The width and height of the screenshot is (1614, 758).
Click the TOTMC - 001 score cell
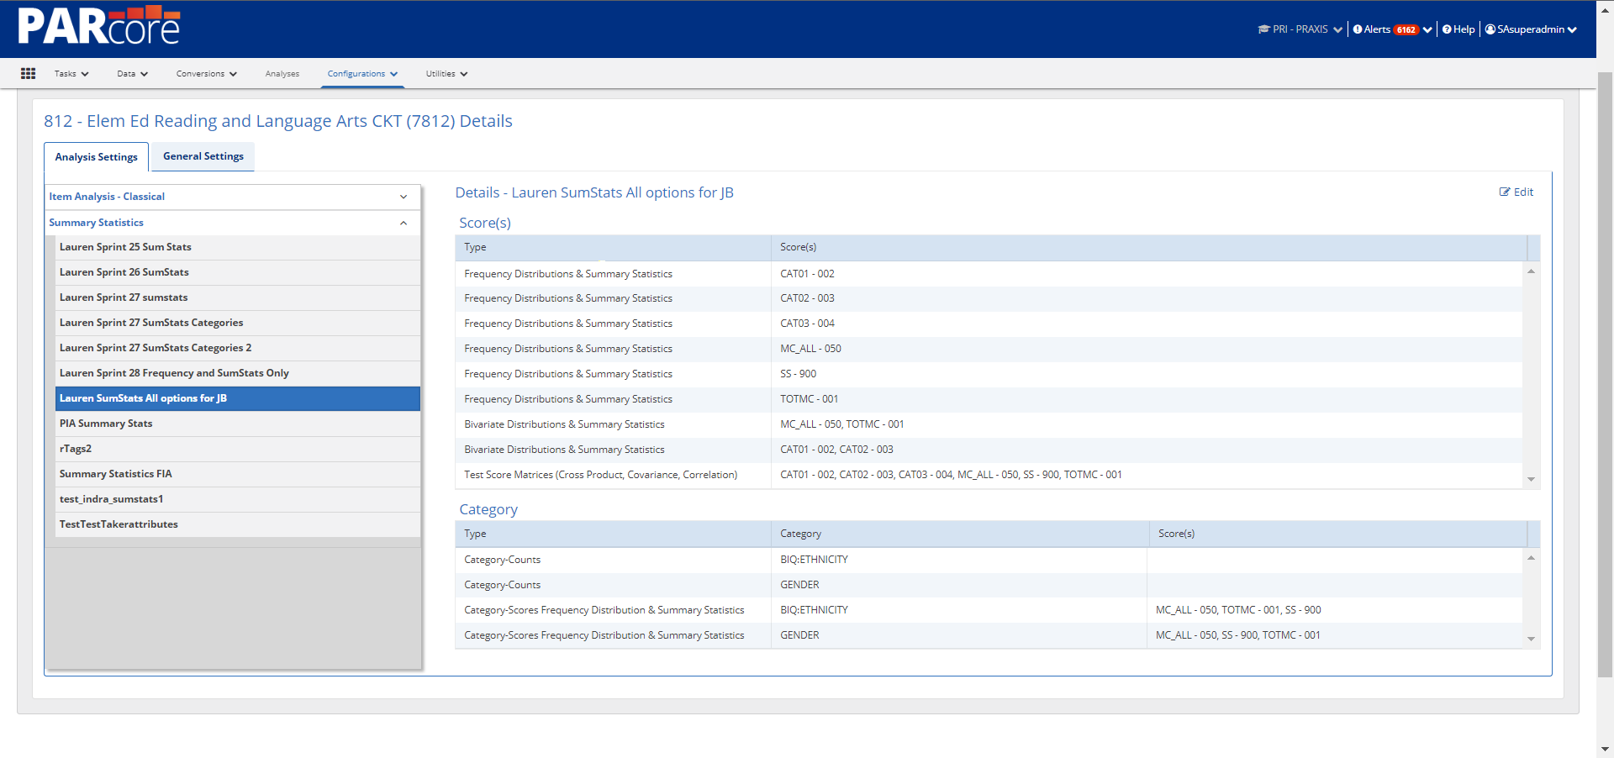1147,399
